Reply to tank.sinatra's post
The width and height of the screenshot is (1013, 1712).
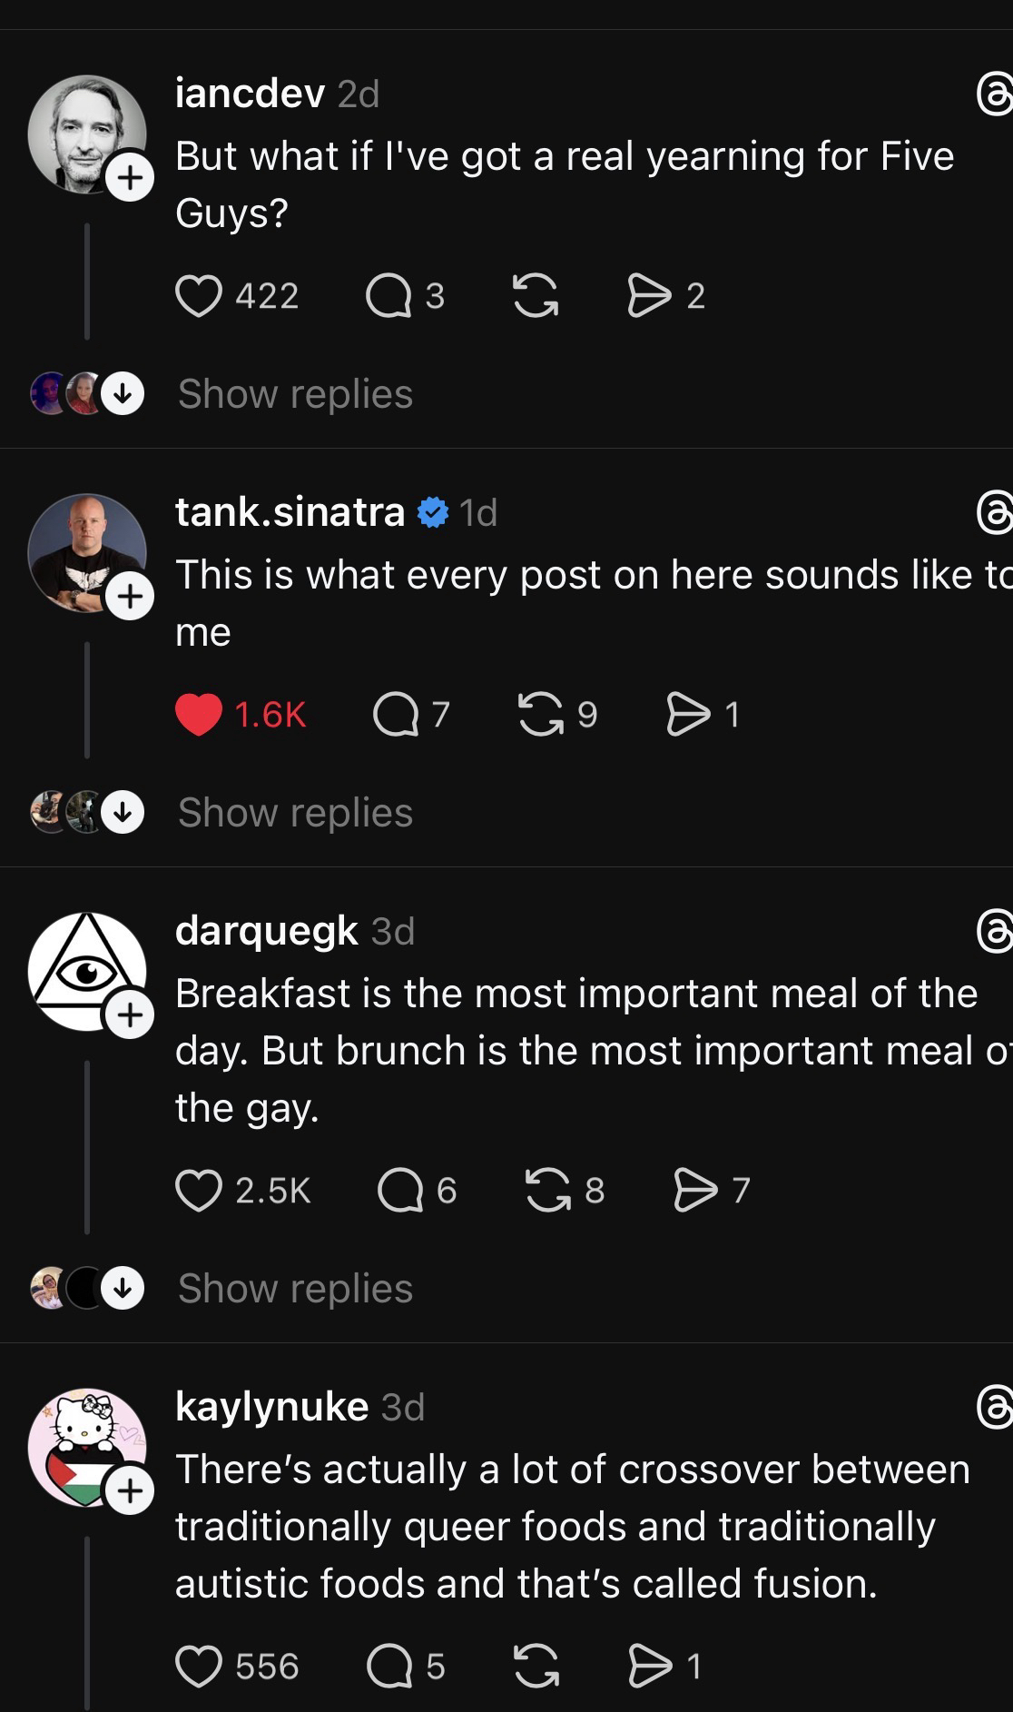[x=397, y=715]
